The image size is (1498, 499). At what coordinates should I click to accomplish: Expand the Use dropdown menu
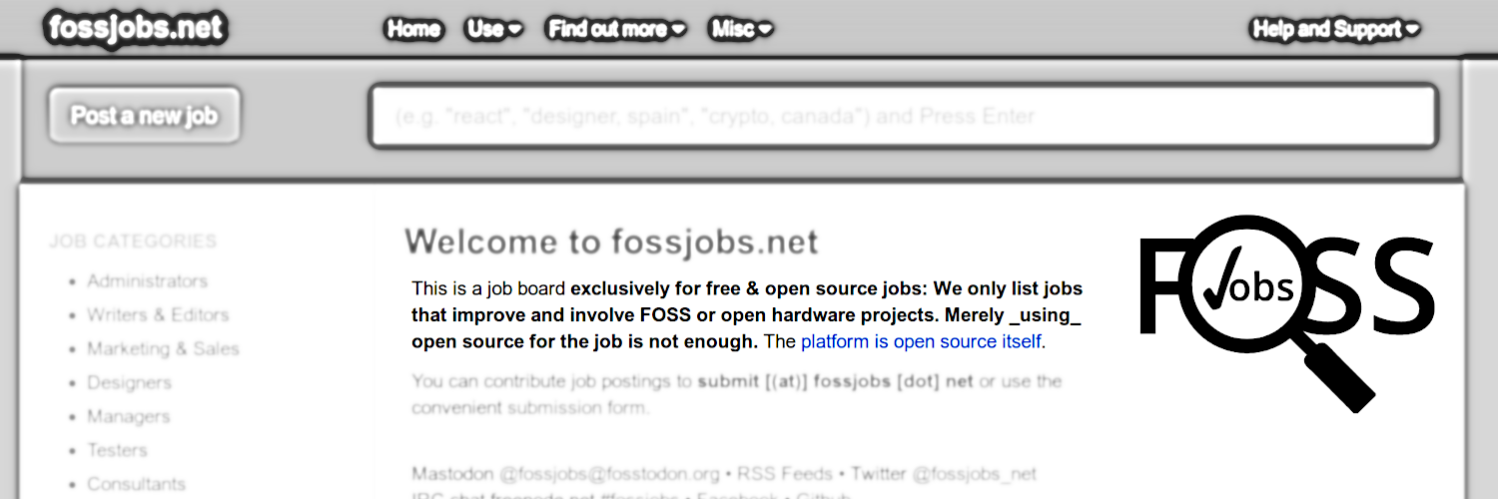point(494,29)
